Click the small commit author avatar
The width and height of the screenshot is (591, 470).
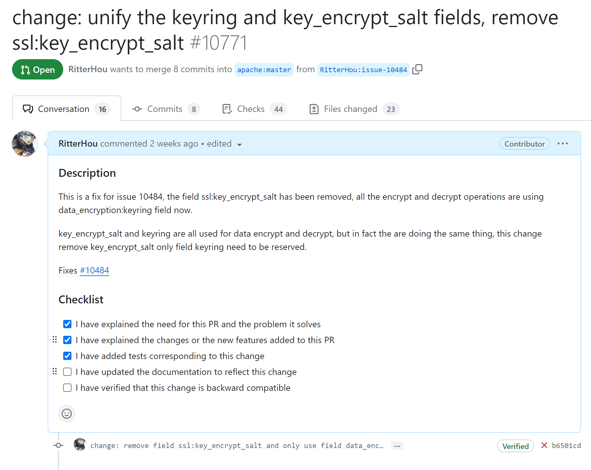point(80,445)
